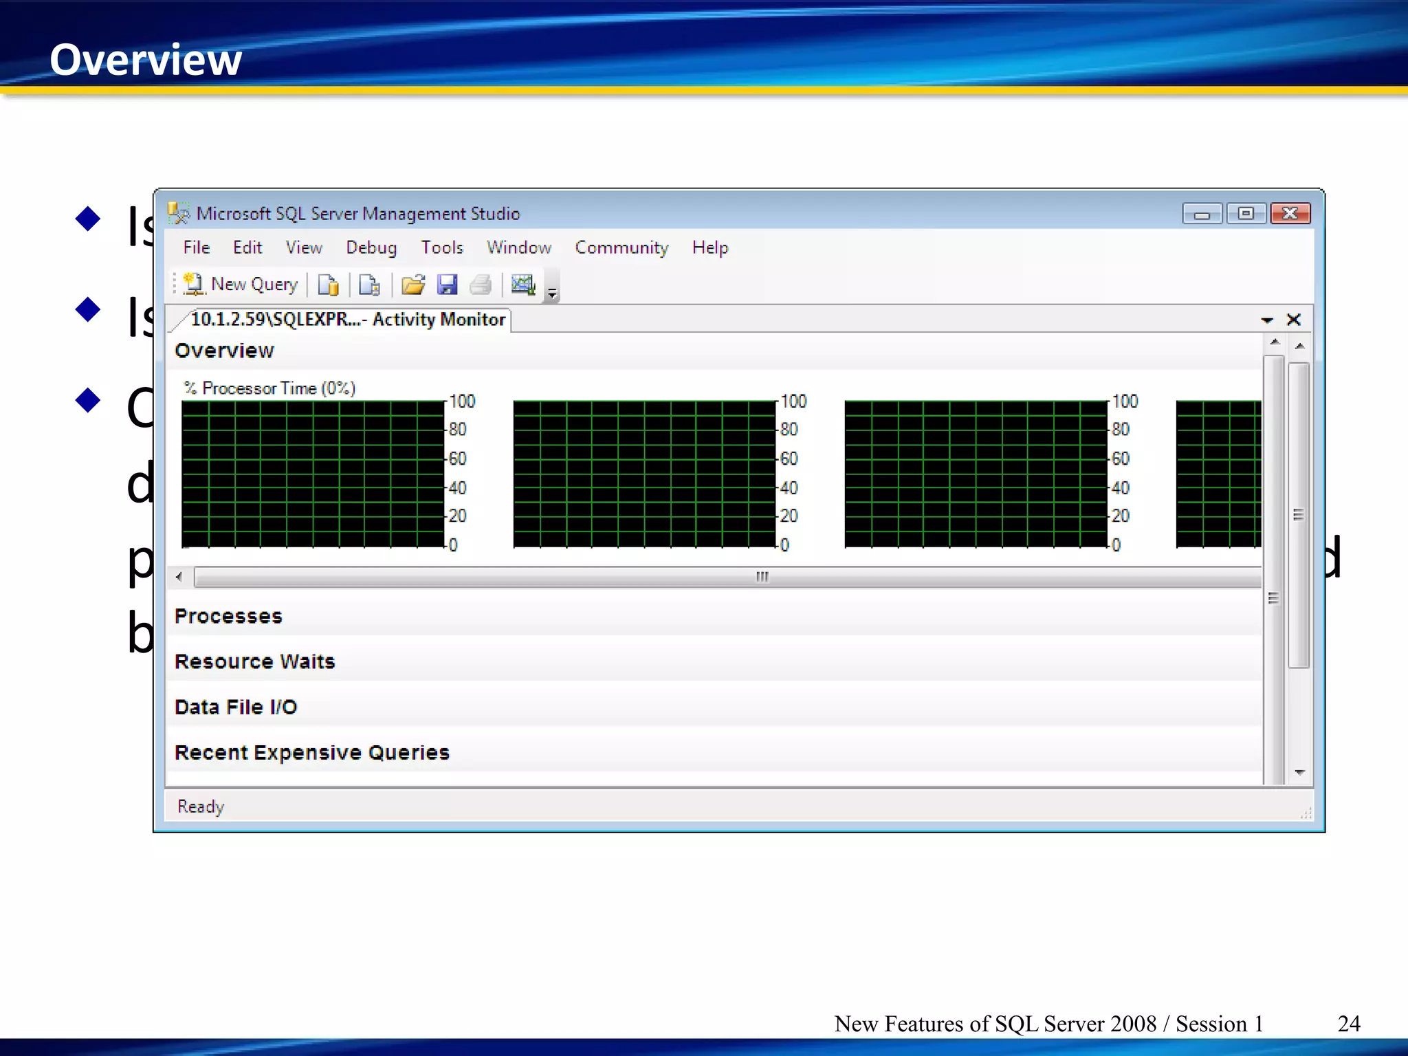Click the % Processor Time graph
The height and width of the screenshot is (1056, 1408).
pyautogui.click(x=313, y=474)
